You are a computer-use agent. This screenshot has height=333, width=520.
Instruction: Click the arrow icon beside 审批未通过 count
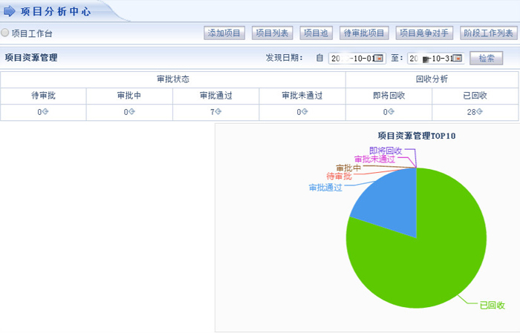pyautogui.click(x=305, y=112)
